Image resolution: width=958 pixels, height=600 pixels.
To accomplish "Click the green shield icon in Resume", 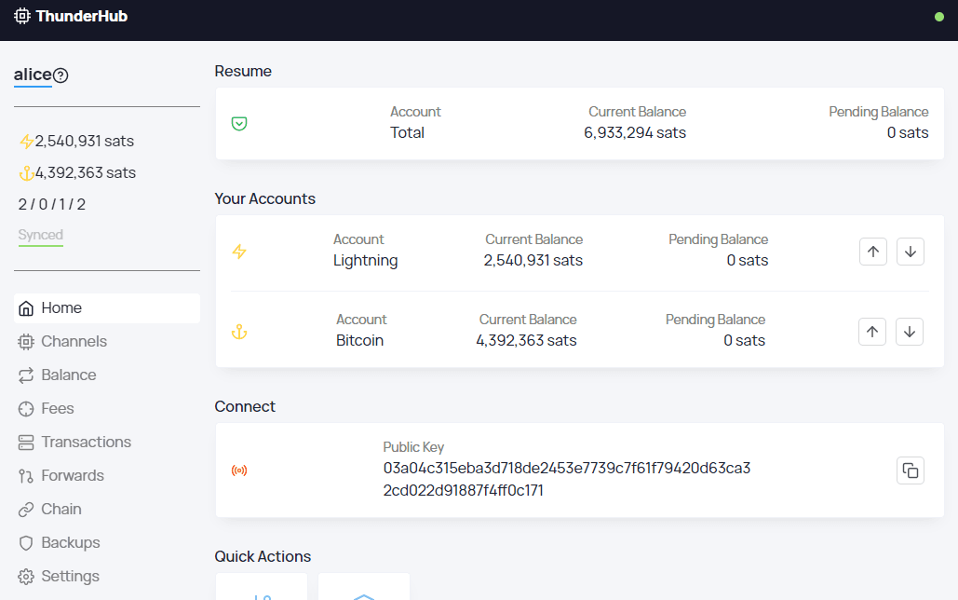I will (x=239, y=123).
